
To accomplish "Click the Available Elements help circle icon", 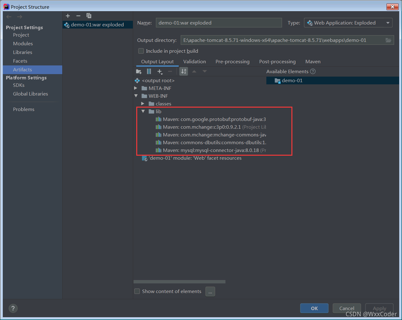I will tap(313, 71).
